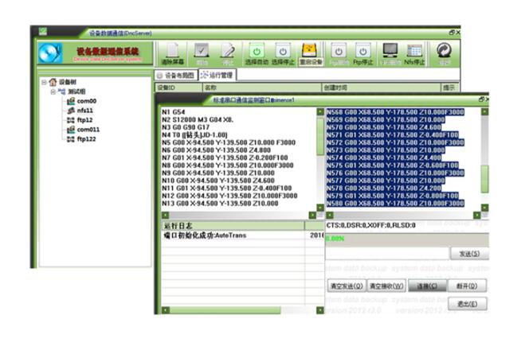Viewport: 529px width, 350px height.
Task: Click the greyed checkmark toolbar icon
Action: (202, 51)
